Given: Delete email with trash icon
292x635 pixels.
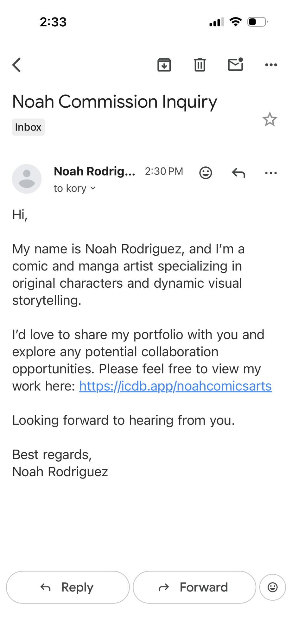Looking at the screenshot, I should coord(200,65).
